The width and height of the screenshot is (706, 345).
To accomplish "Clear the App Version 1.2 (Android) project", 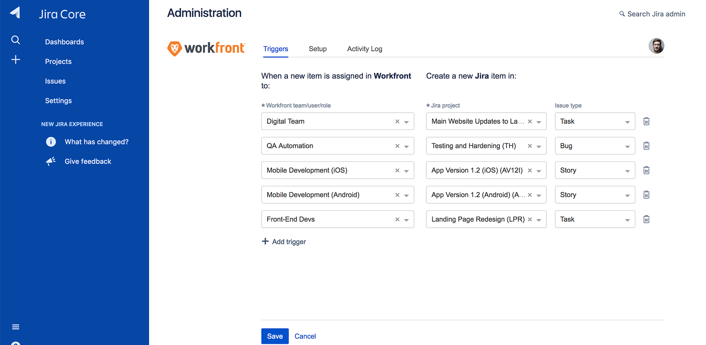I will 529,195.
